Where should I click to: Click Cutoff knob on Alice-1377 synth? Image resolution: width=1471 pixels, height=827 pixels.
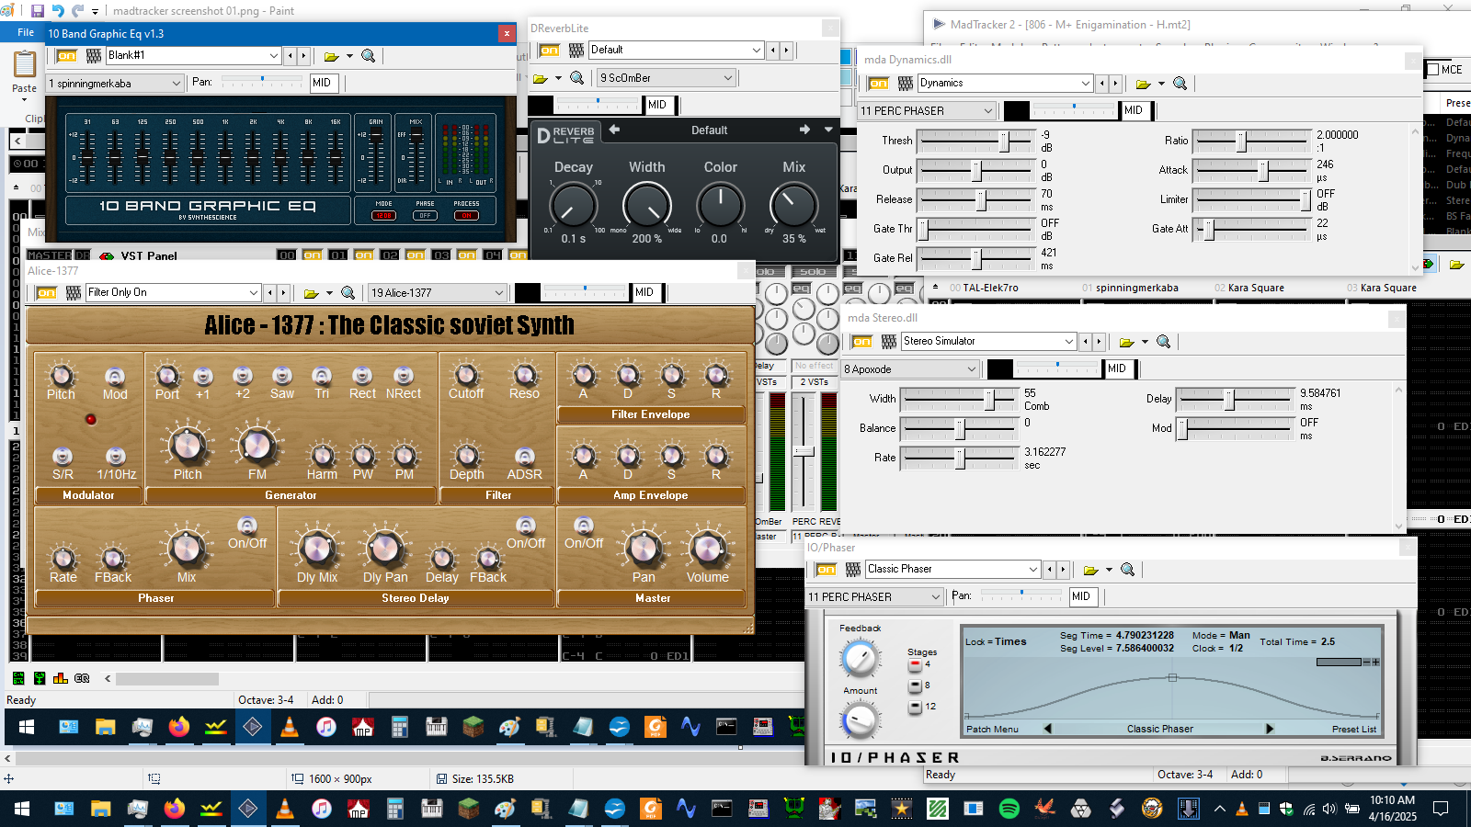click(466, 375)
